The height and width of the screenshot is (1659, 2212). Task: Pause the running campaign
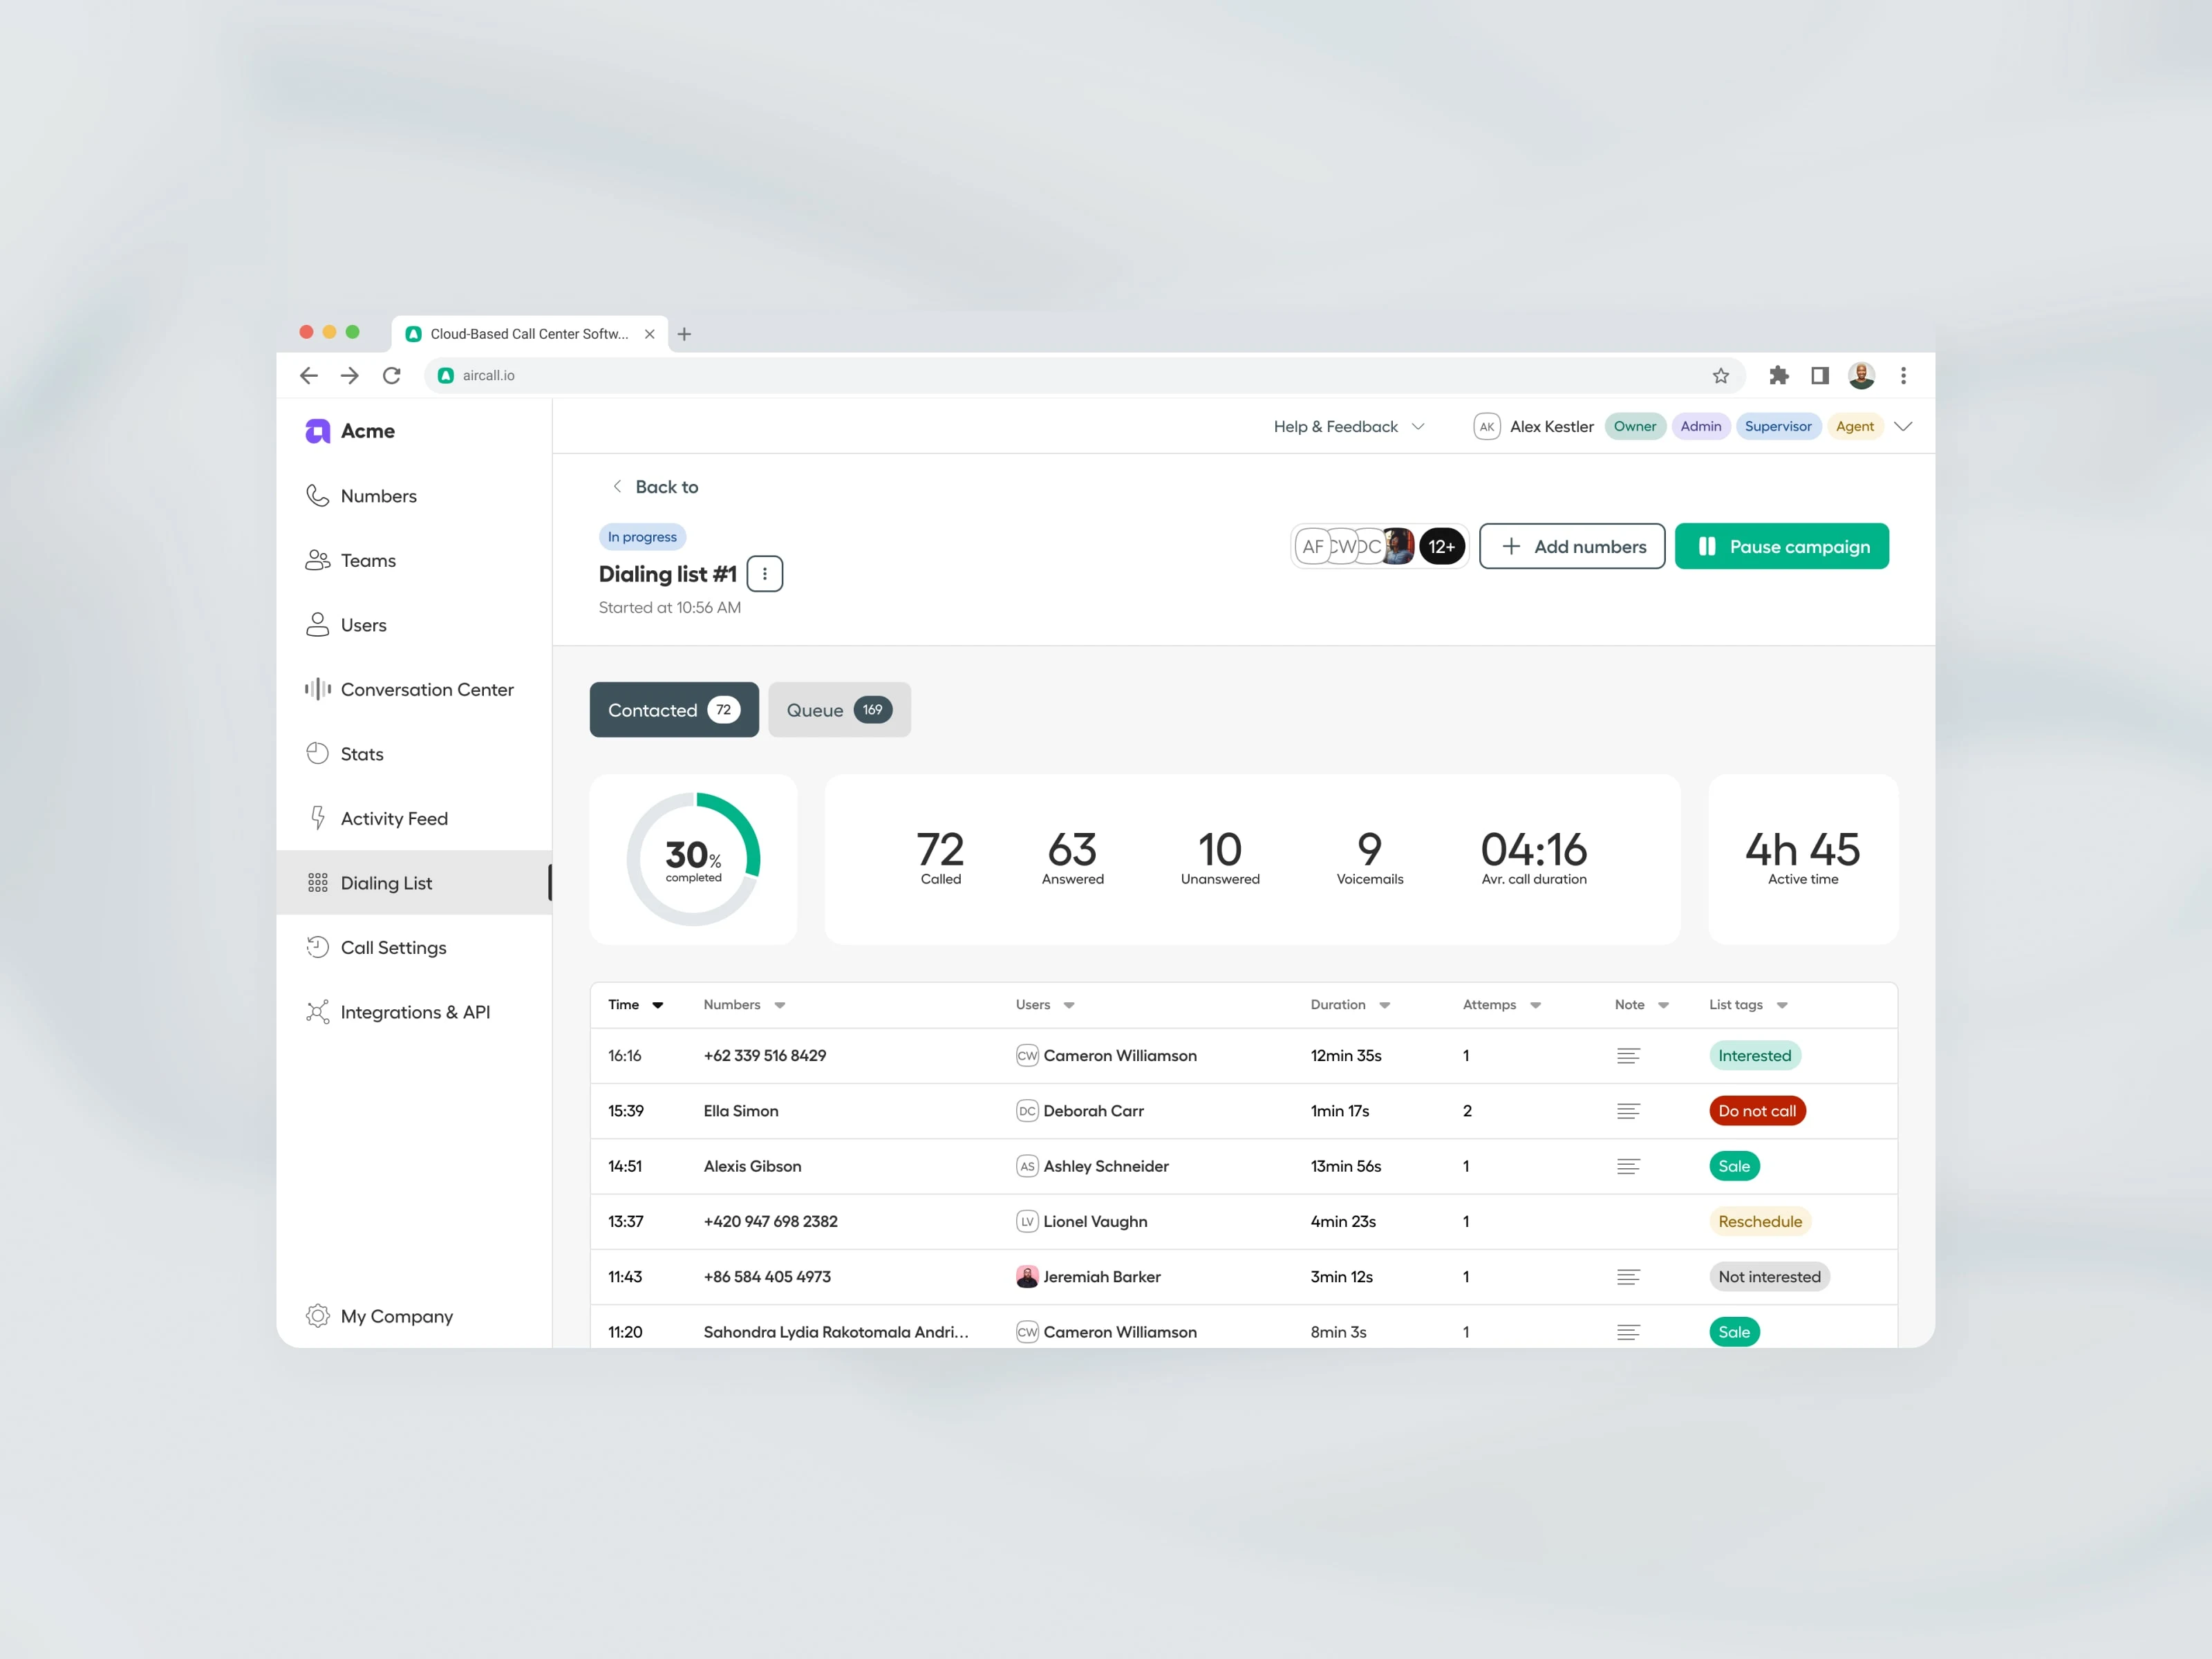coord(1781,546)
